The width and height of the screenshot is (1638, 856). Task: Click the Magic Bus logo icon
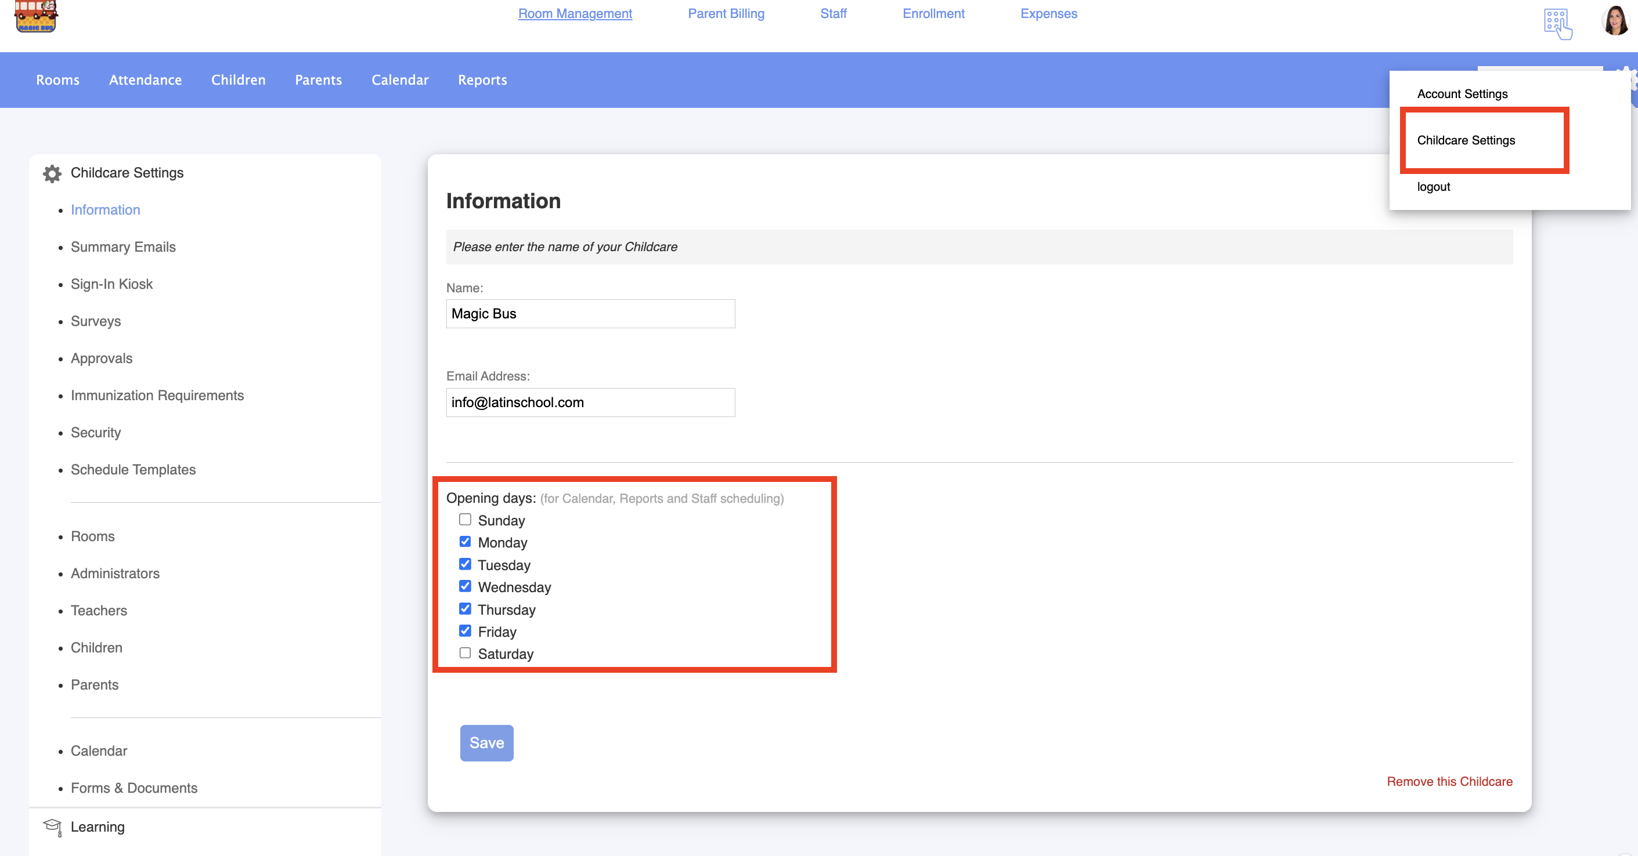pos(35,16)
